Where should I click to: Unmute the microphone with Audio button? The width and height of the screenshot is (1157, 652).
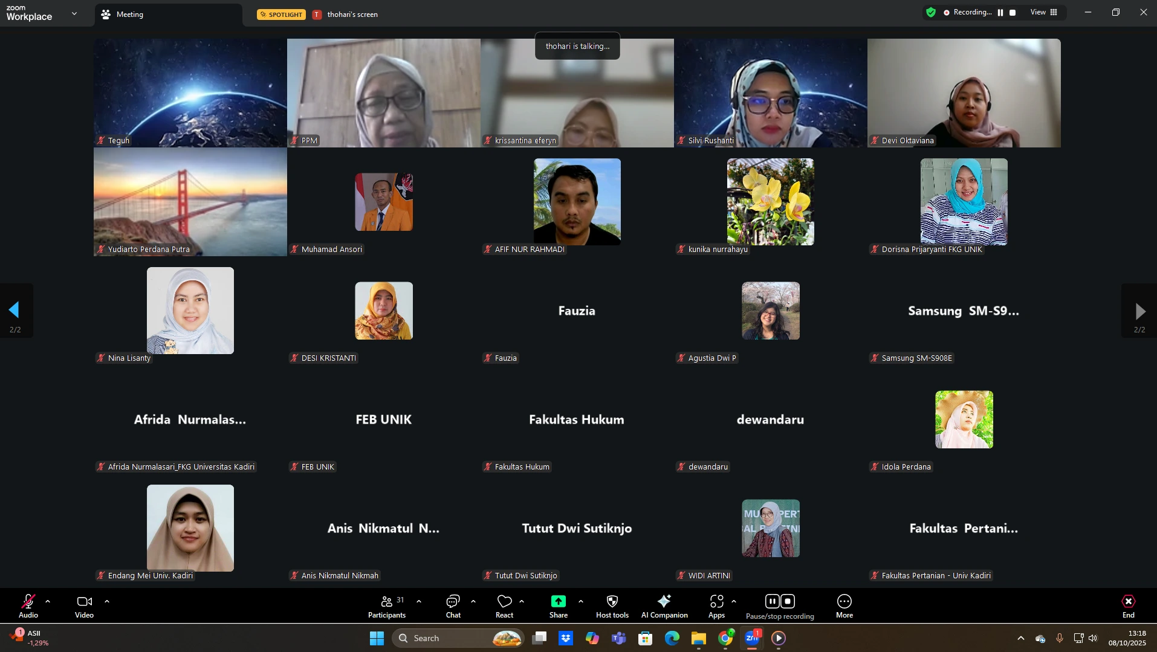(28, 606)
